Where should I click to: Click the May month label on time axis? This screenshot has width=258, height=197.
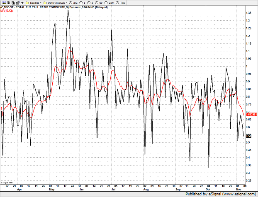[x=52, y=189]
